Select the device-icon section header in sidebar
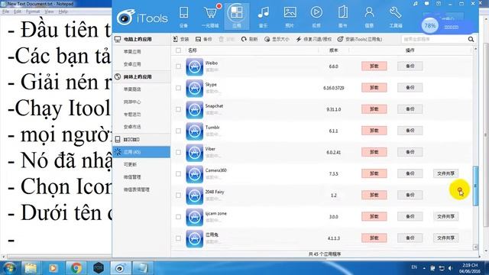489x275 pixels. click(141, 139)
